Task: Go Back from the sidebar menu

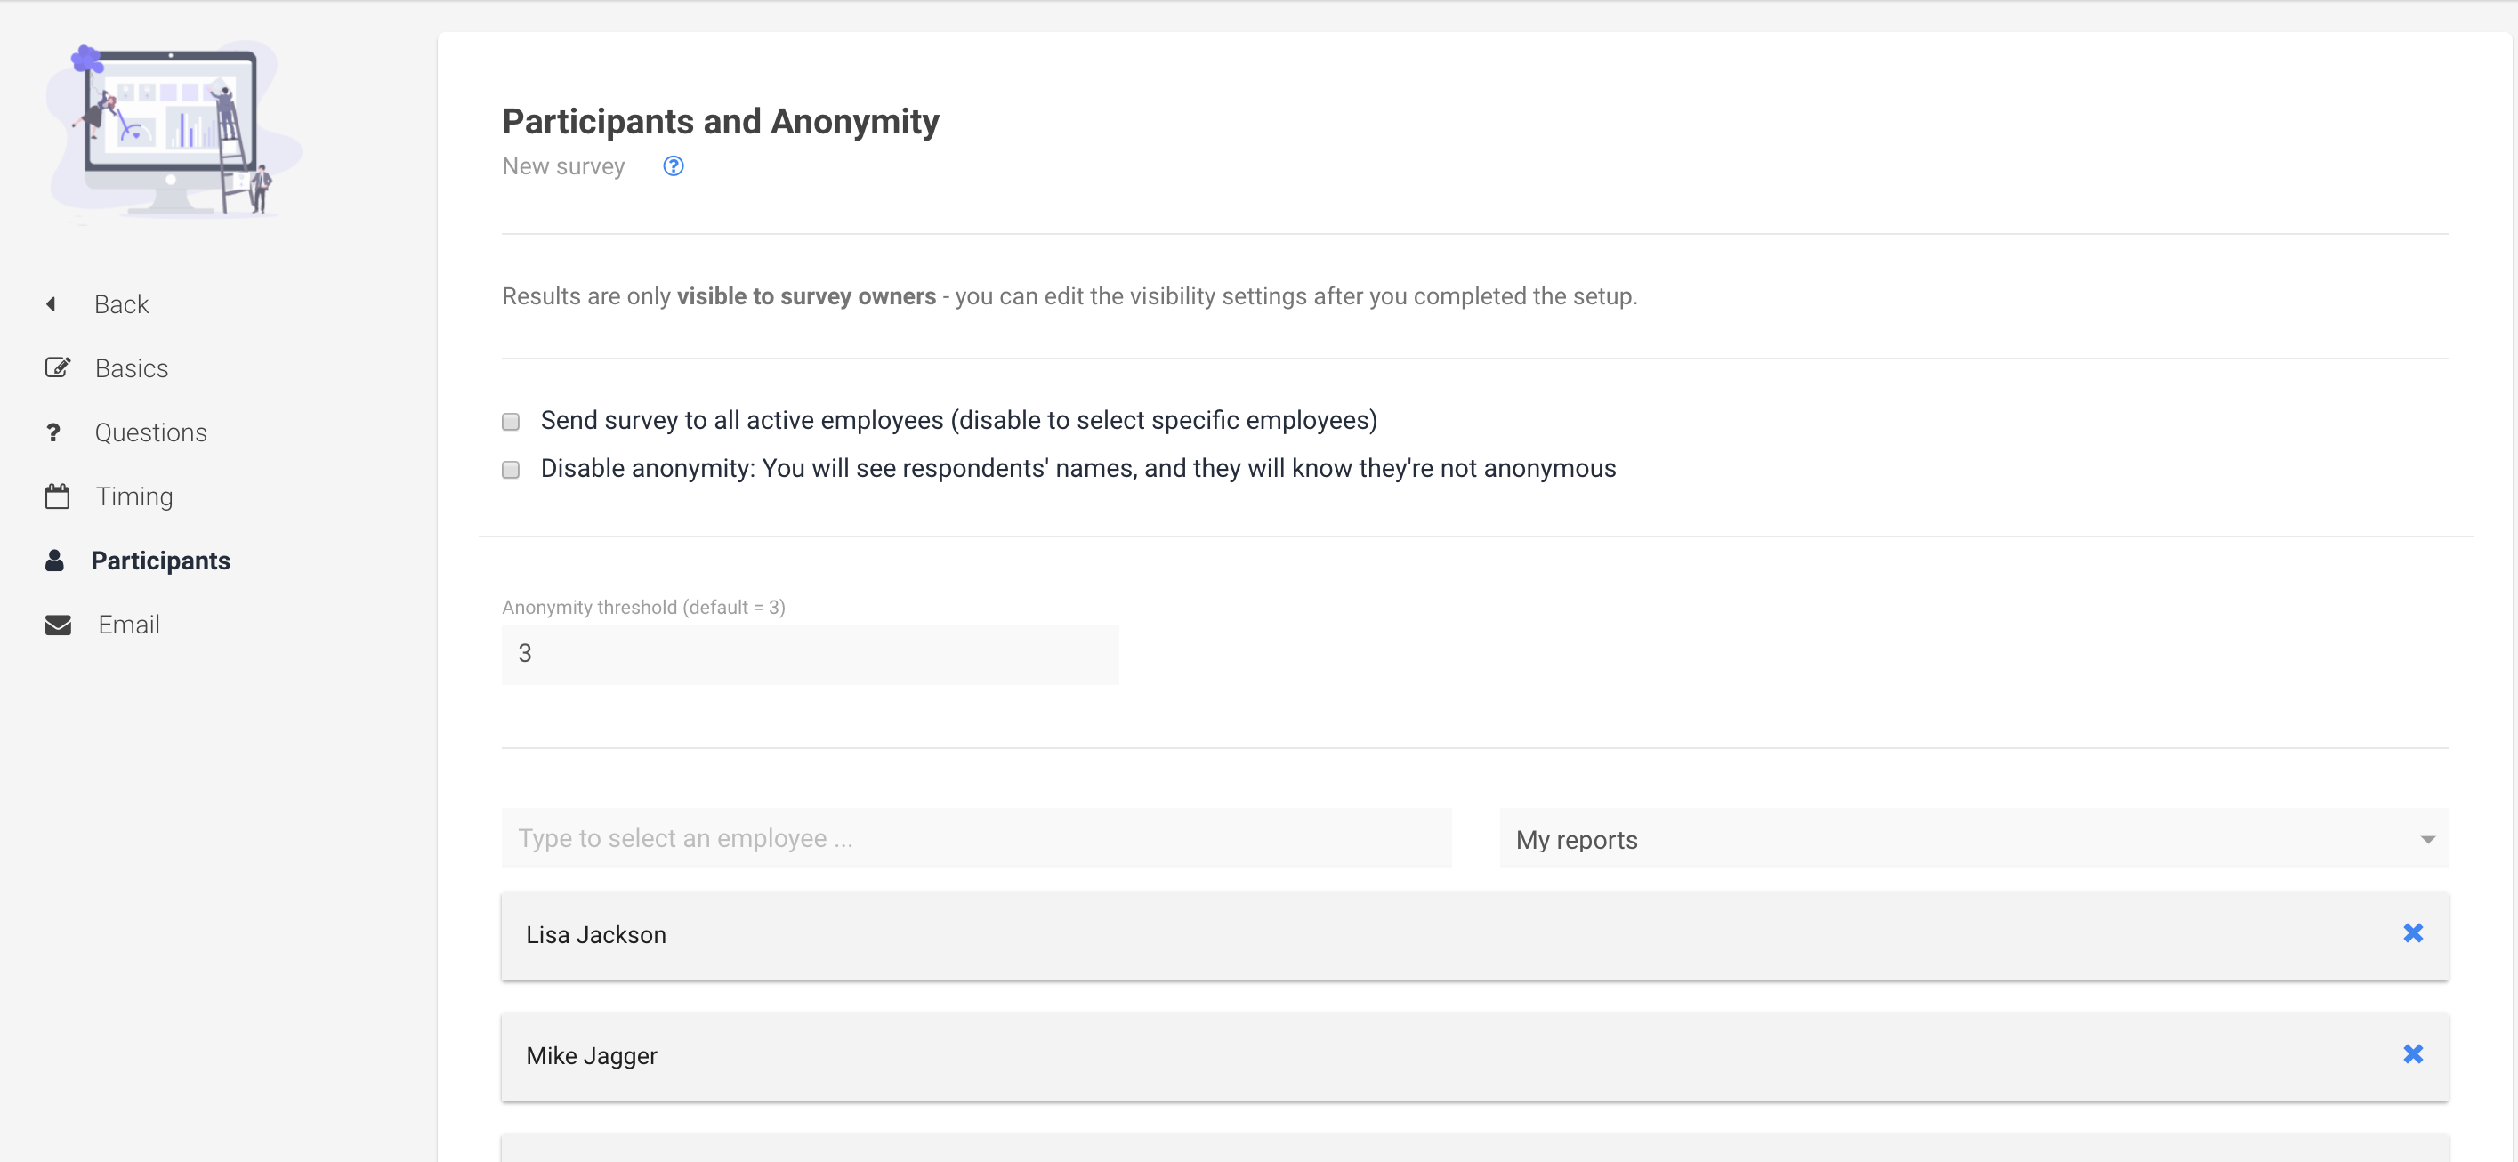Action: pos(121,304)
